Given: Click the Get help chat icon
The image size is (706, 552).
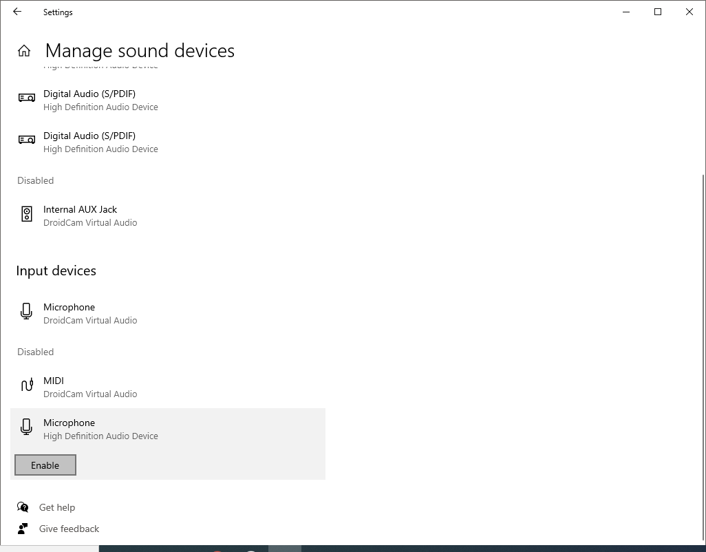Looking at the screenshot, I should [x=23, y=507].
